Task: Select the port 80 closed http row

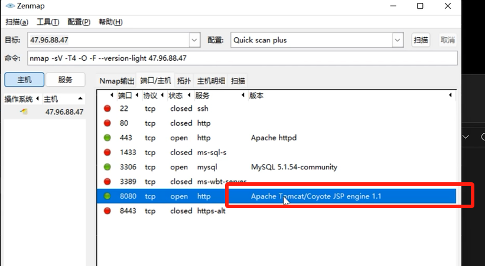Action: pyautogui.click(x=276, y=123)
